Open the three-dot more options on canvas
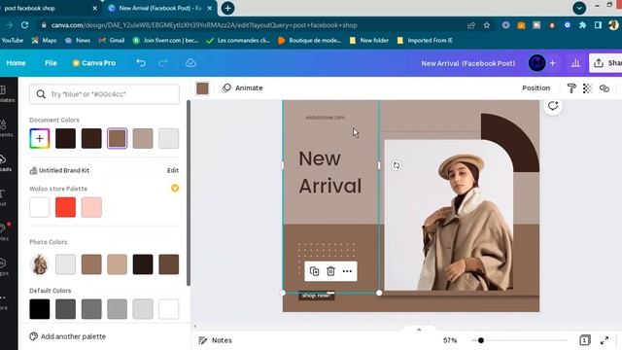 pyautogui.click(x=347, y=271)
